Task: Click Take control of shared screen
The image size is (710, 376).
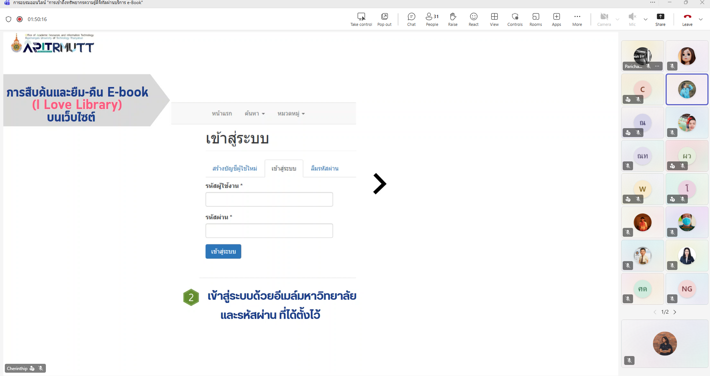Action: 361,19
